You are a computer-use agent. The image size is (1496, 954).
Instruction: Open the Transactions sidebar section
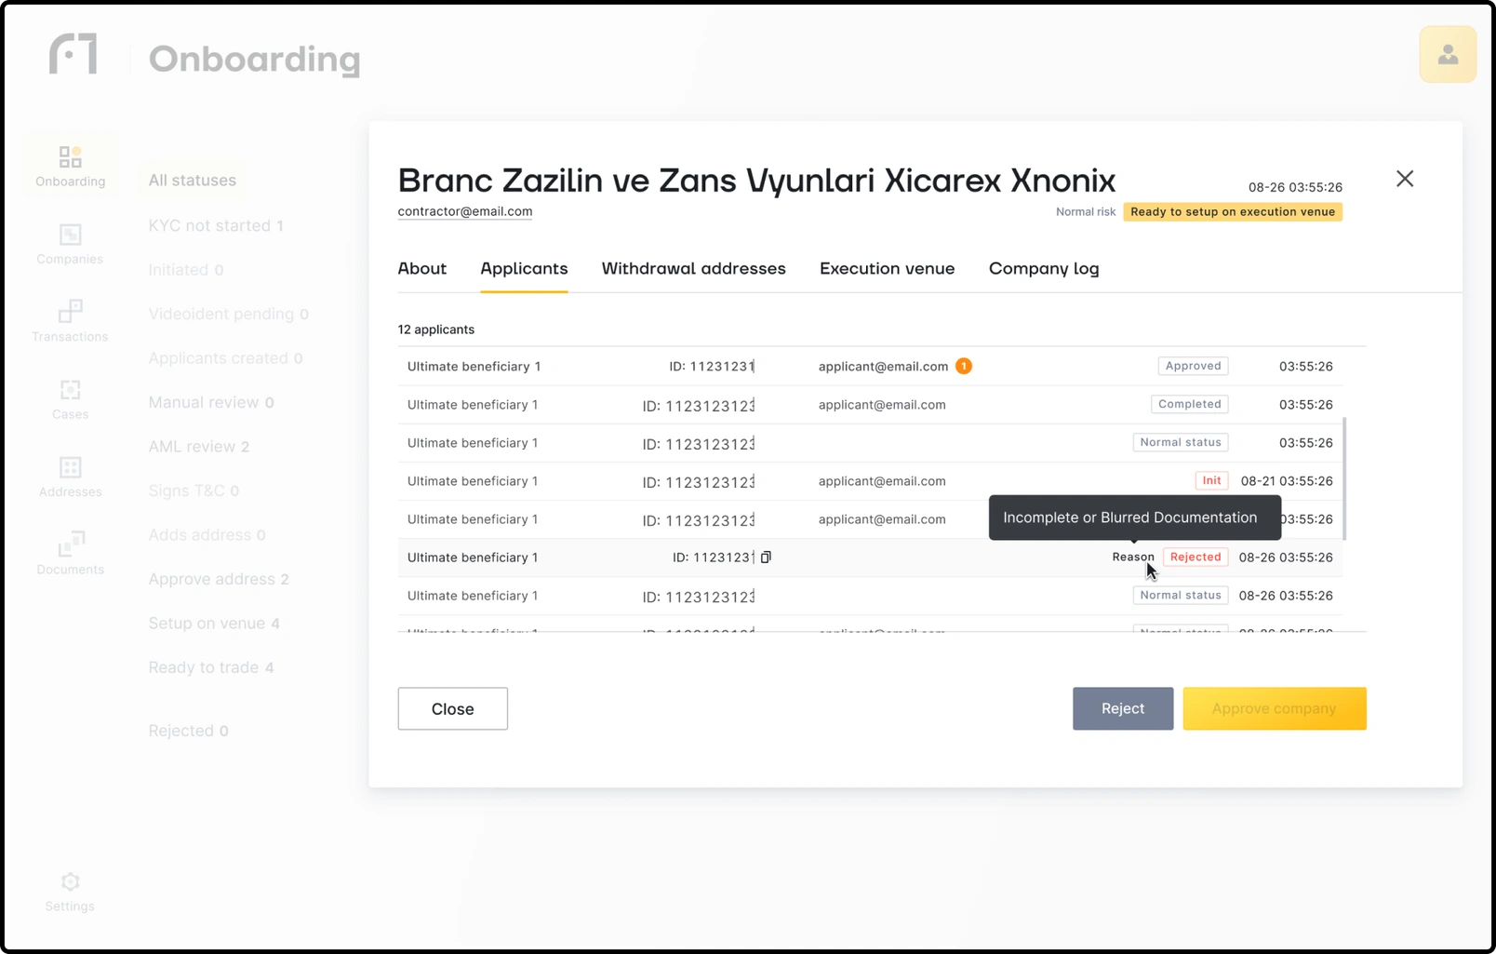(x=71, y=321)
